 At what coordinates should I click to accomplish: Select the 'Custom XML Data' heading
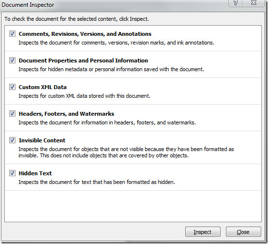click(43, 87)
